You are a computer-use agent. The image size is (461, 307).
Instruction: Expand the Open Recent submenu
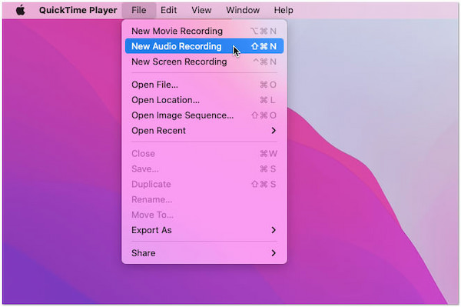[x=204, y=131]
